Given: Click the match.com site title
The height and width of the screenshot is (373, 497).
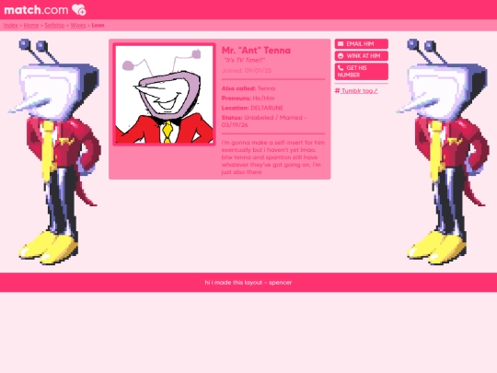Looking at the screenshot, I should click(x=36, y=10).
